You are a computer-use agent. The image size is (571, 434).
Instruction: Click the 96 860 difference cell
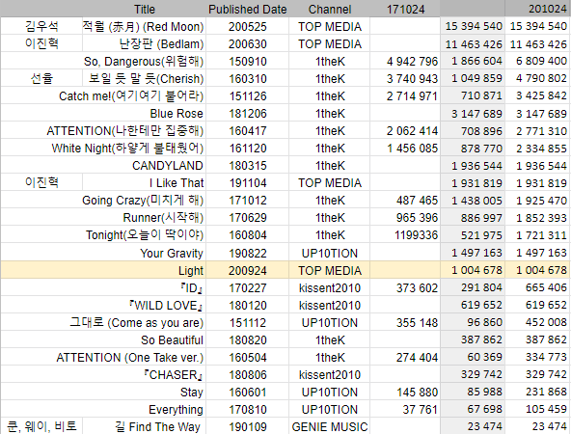[x=473, y=322]
